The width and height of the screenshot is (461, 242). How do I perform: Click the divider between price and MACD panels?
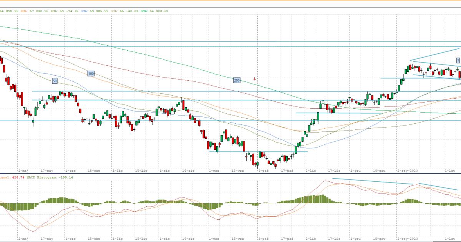pyautogui.click(x=230, y=173)
